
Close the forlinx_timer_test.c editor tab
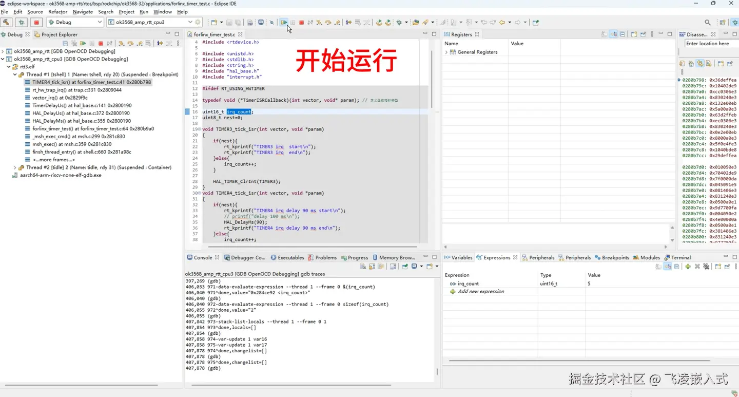click(x=241, y=34)
